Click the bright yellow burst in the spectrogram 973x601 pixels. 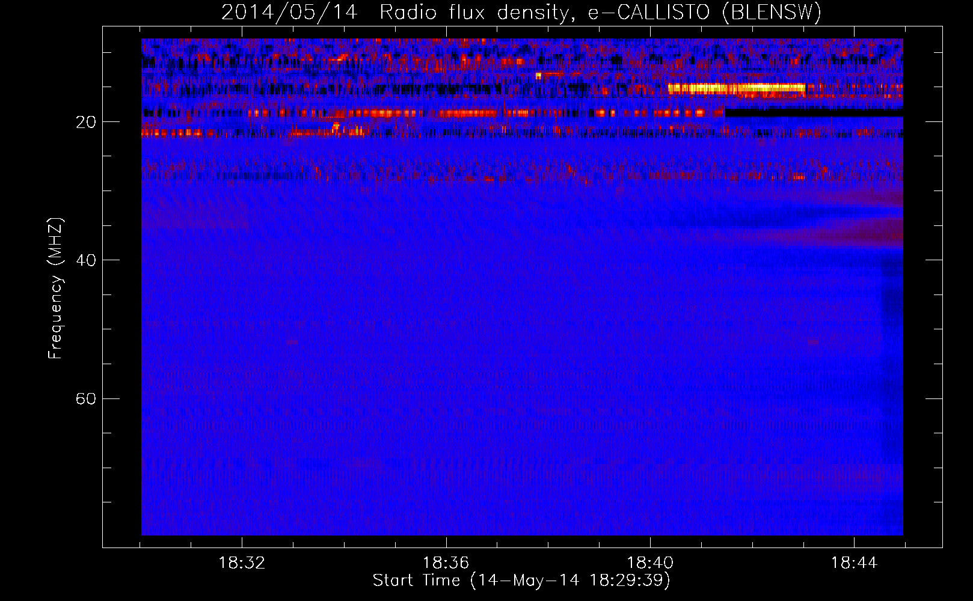(x=736, y=88)
